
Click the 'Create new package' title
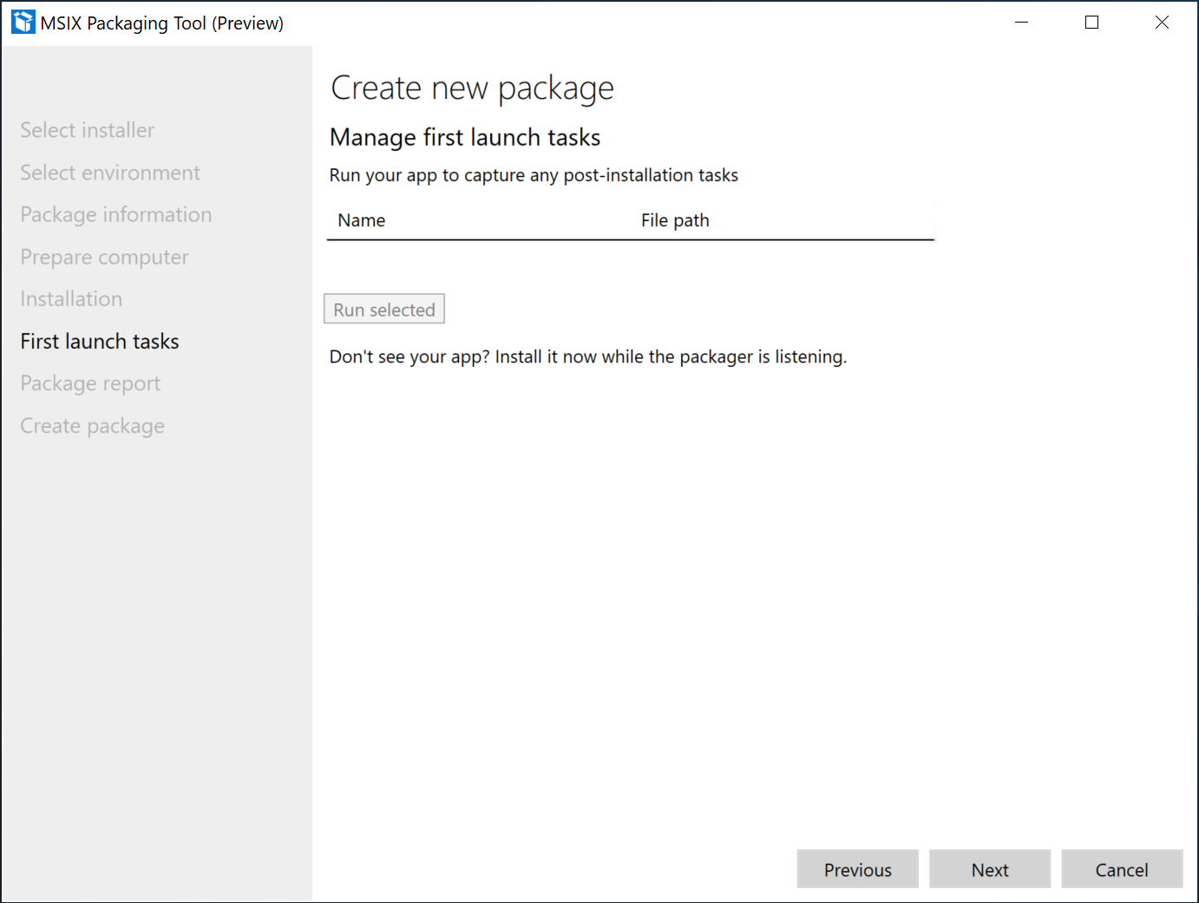pos(473,88)
